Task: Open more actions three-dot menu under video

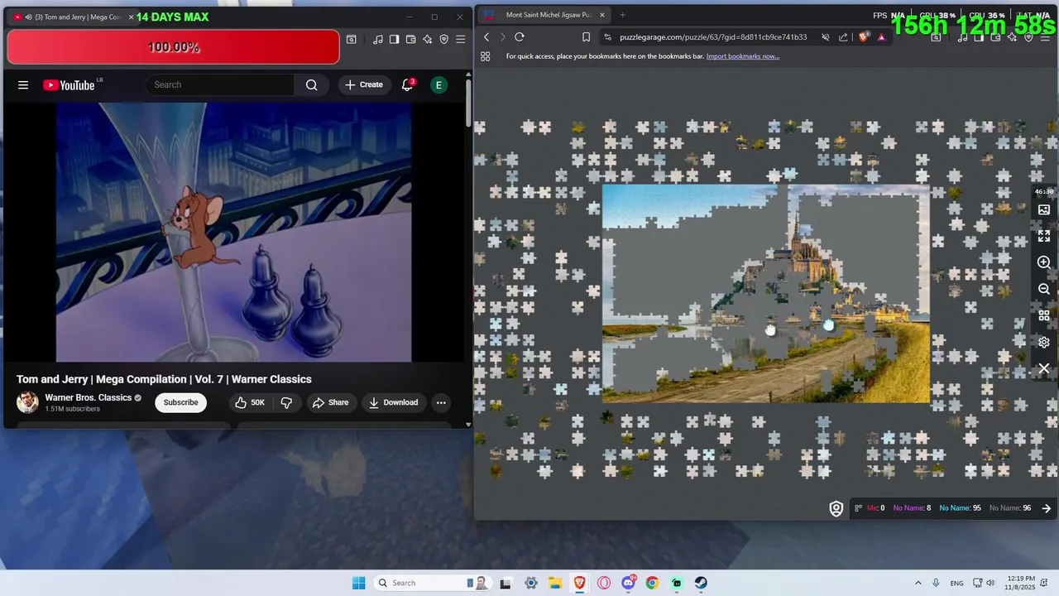Action: tap(441, 402)
